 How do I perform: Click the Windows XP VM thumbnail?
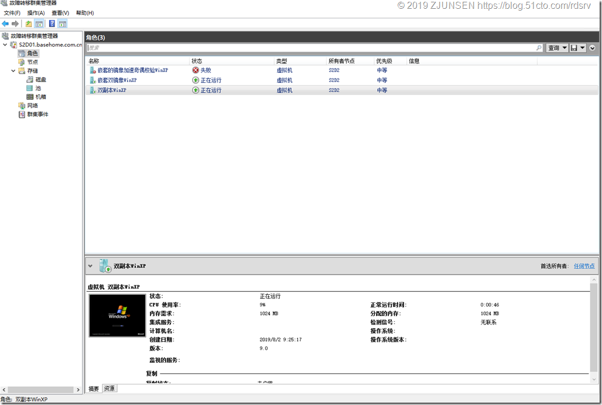(x=118, y=316)
